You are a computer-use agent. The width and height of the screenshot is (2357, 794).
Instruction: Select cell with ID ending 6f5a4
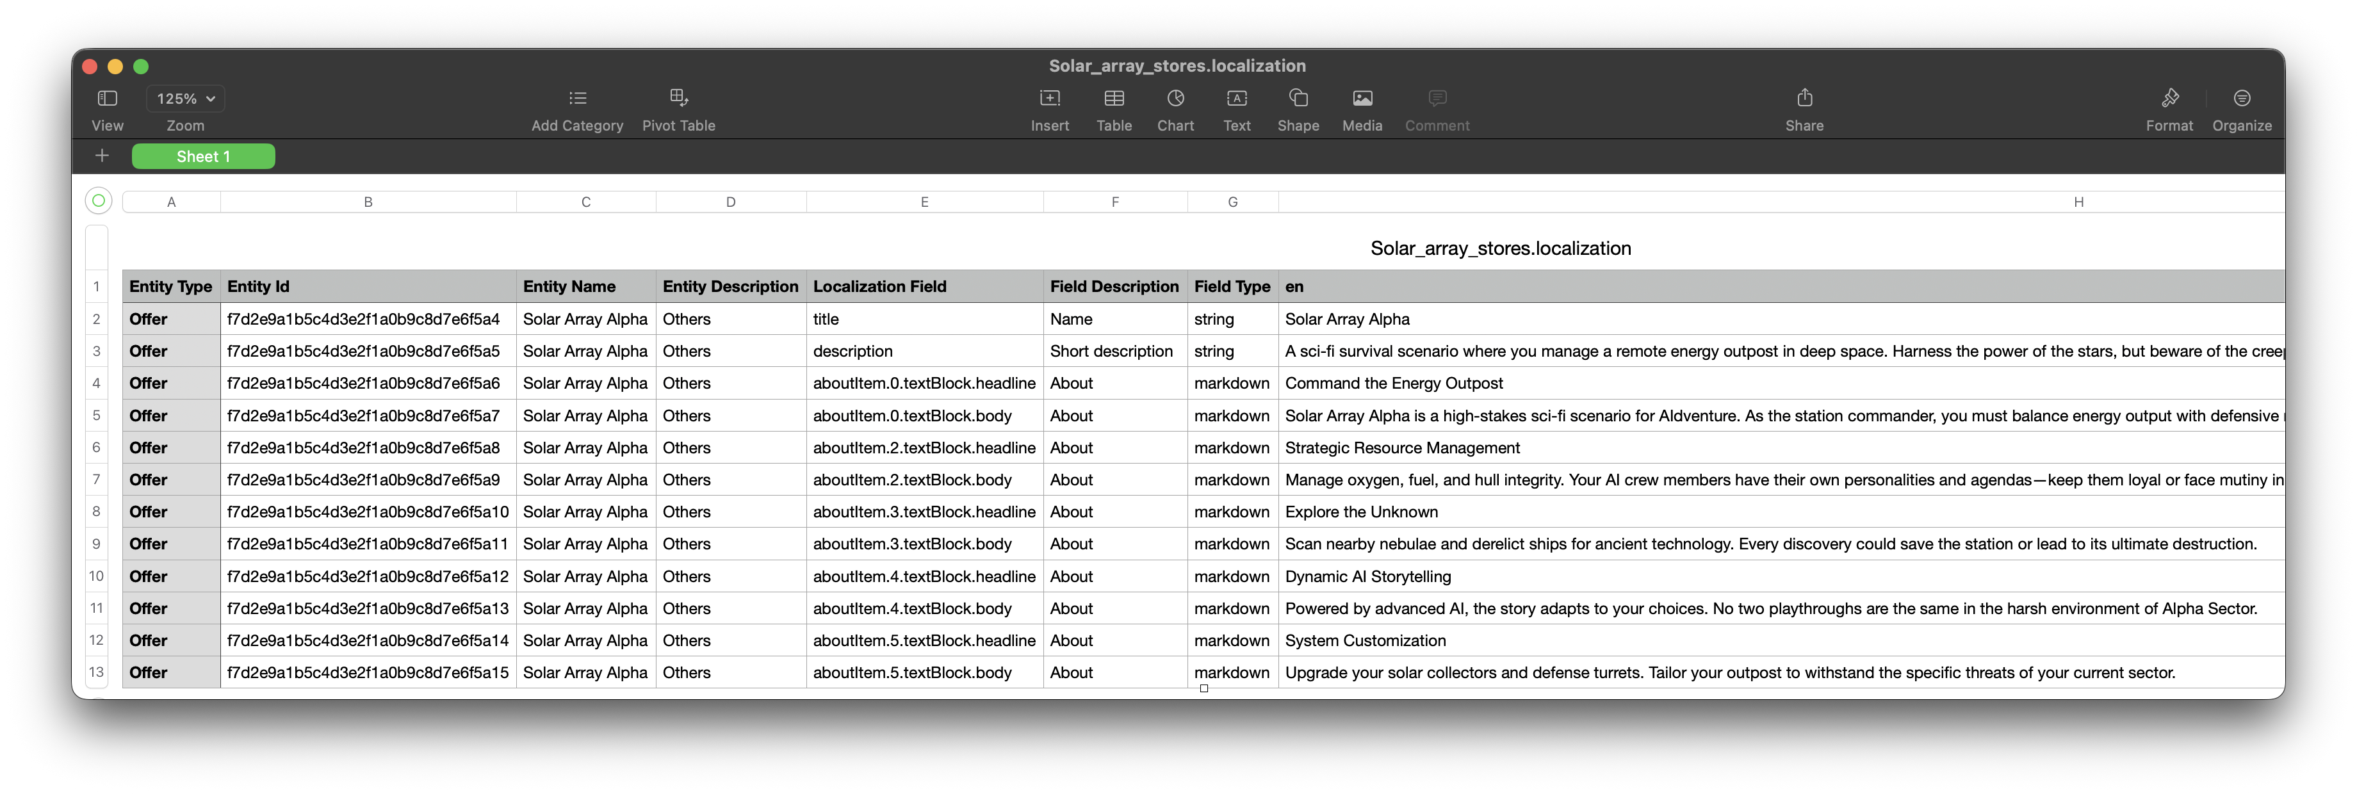pyautogui.click(x=368, y=320)
